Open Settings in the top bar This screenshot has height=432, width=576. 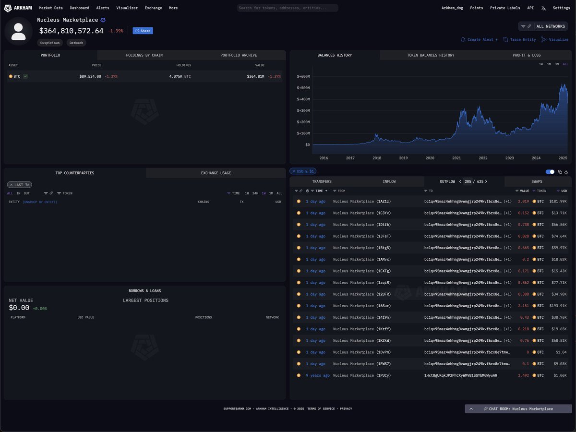pos(562,8)
